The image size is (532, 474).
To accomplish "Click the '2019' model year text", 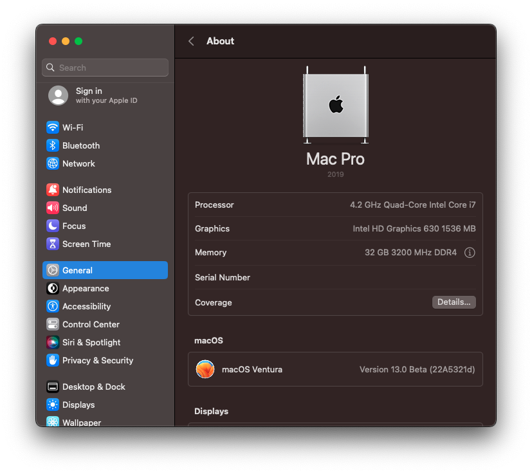I will [336, 174].
